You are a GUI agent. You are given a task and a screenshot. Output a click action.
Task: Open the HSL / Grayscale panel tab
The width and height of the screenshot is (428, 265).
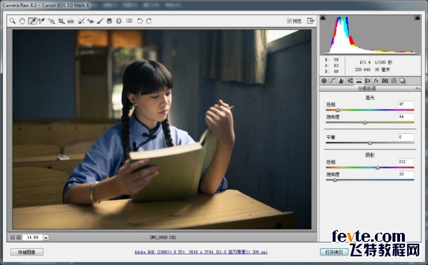click(x=350, y=80)
